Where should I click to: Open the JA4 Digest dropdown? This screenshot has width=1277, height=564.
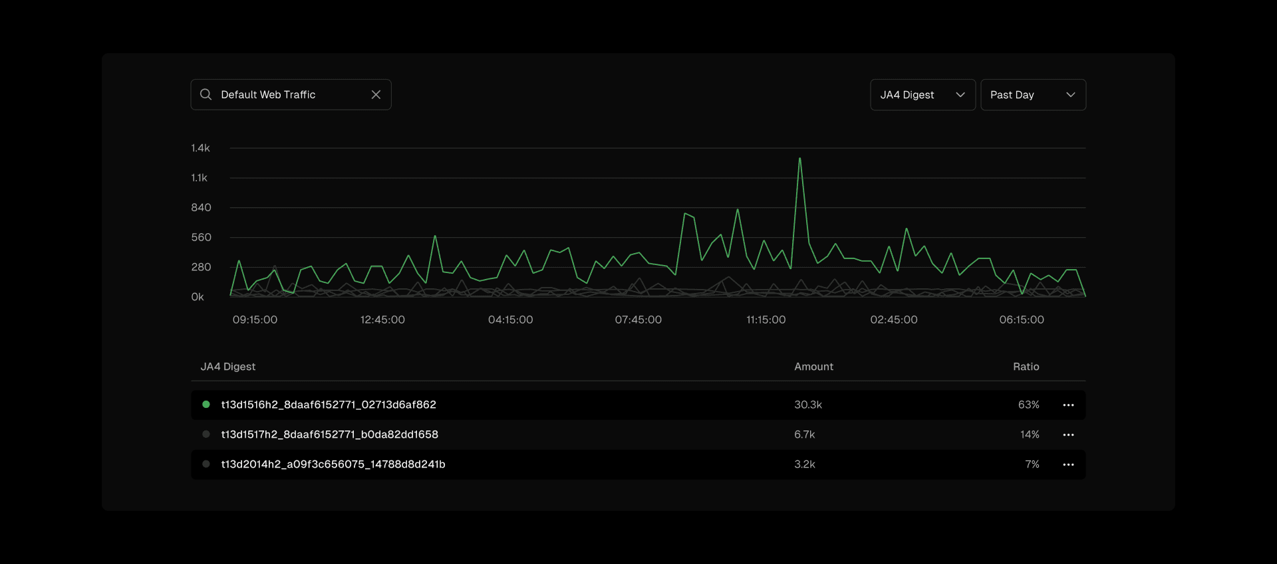pyautogui.click(x=922, y=95)
